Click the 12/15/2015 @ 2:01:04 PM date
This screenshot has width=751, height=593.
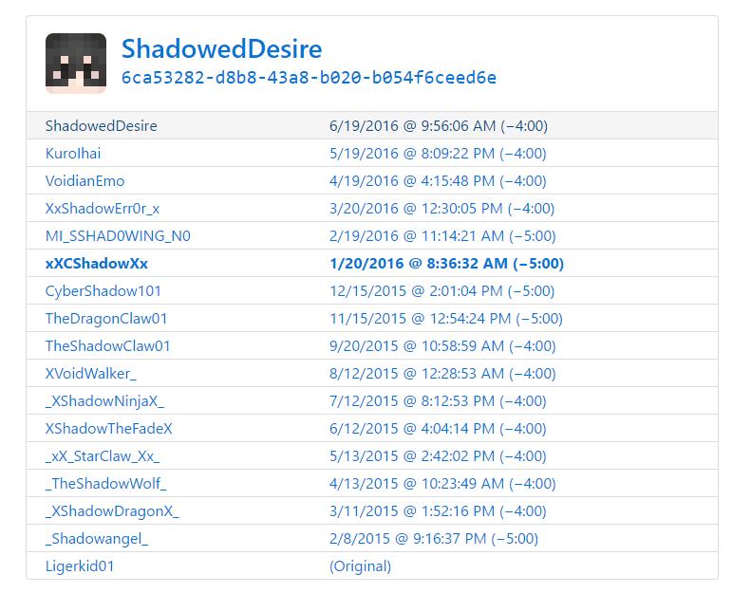pyautogui.click(x=442, y=291)
